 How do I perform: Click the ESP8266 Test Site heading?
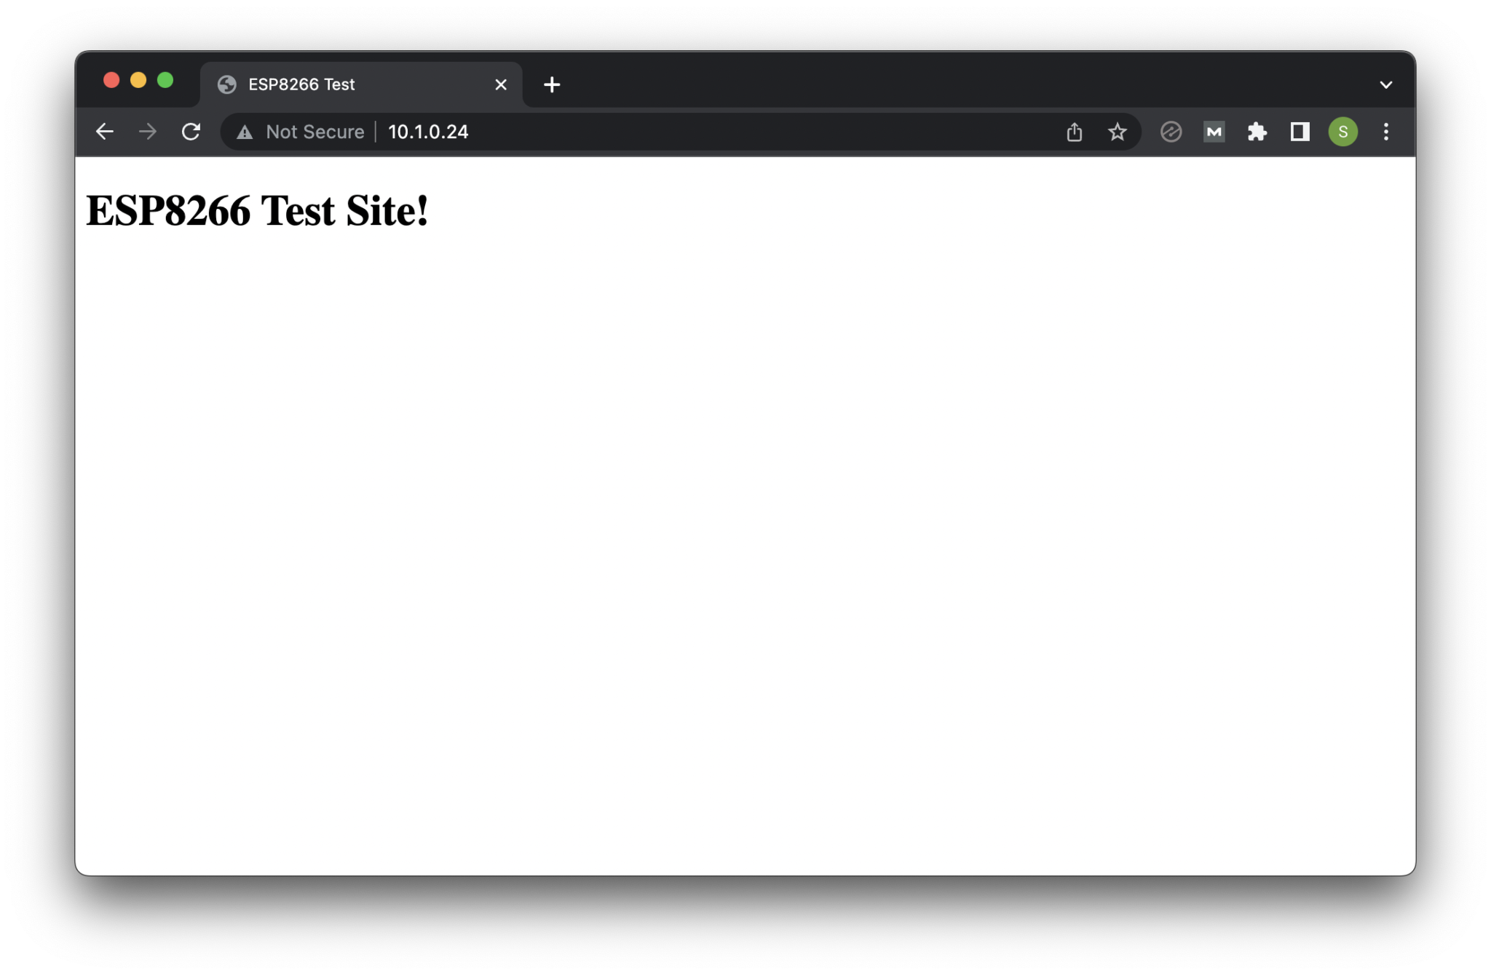258,212
